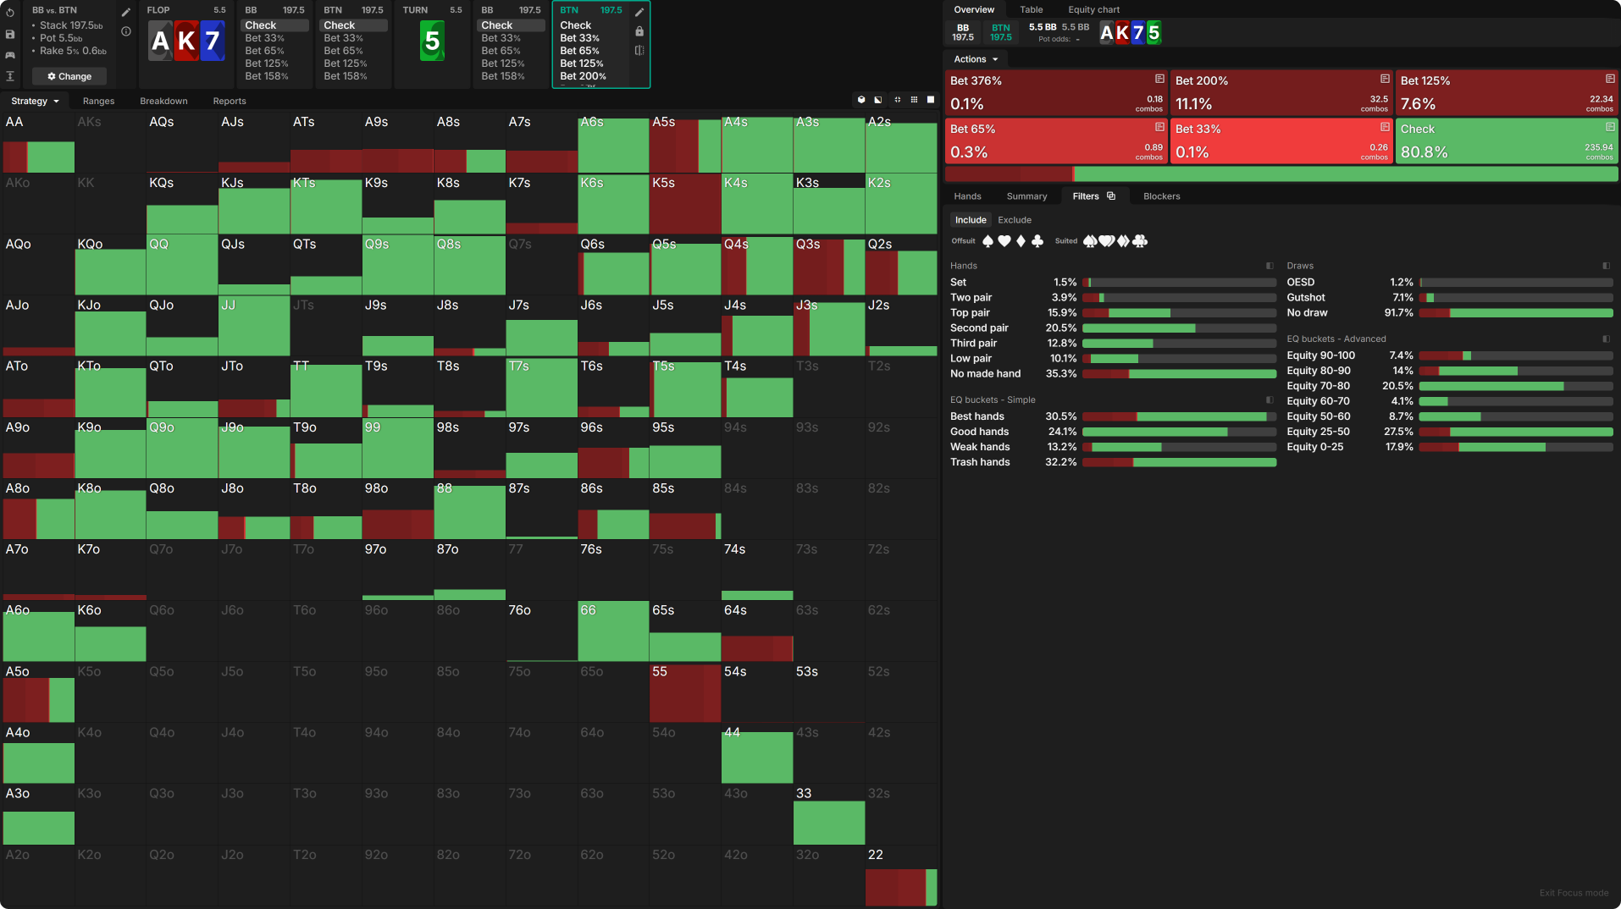The height and width of the screenshot is (909, 1621).
Task: Click the compare columns icon on BTN card
Action: pyautogui.click(x=639, y=51)
